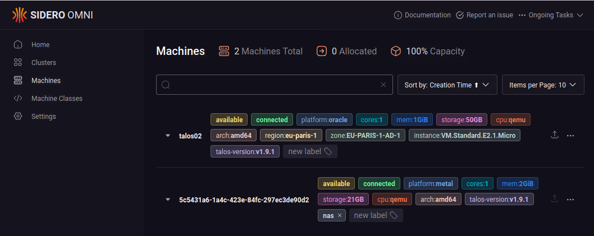This screenshot has height=236, width=594.
Task: Open the Sort by Creation Time dropdown
Action: point(447,85)
